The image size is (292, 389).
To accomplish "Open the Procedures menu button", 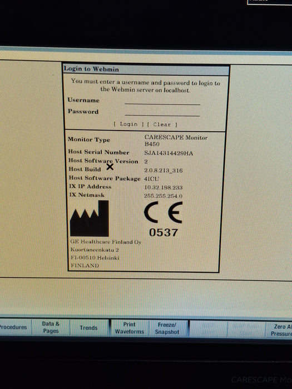I will (14, 327).
